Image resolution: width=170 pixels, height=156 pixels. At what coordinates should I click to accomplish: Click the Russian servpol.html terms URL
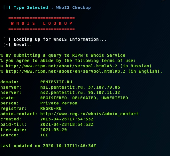[61, 66]
